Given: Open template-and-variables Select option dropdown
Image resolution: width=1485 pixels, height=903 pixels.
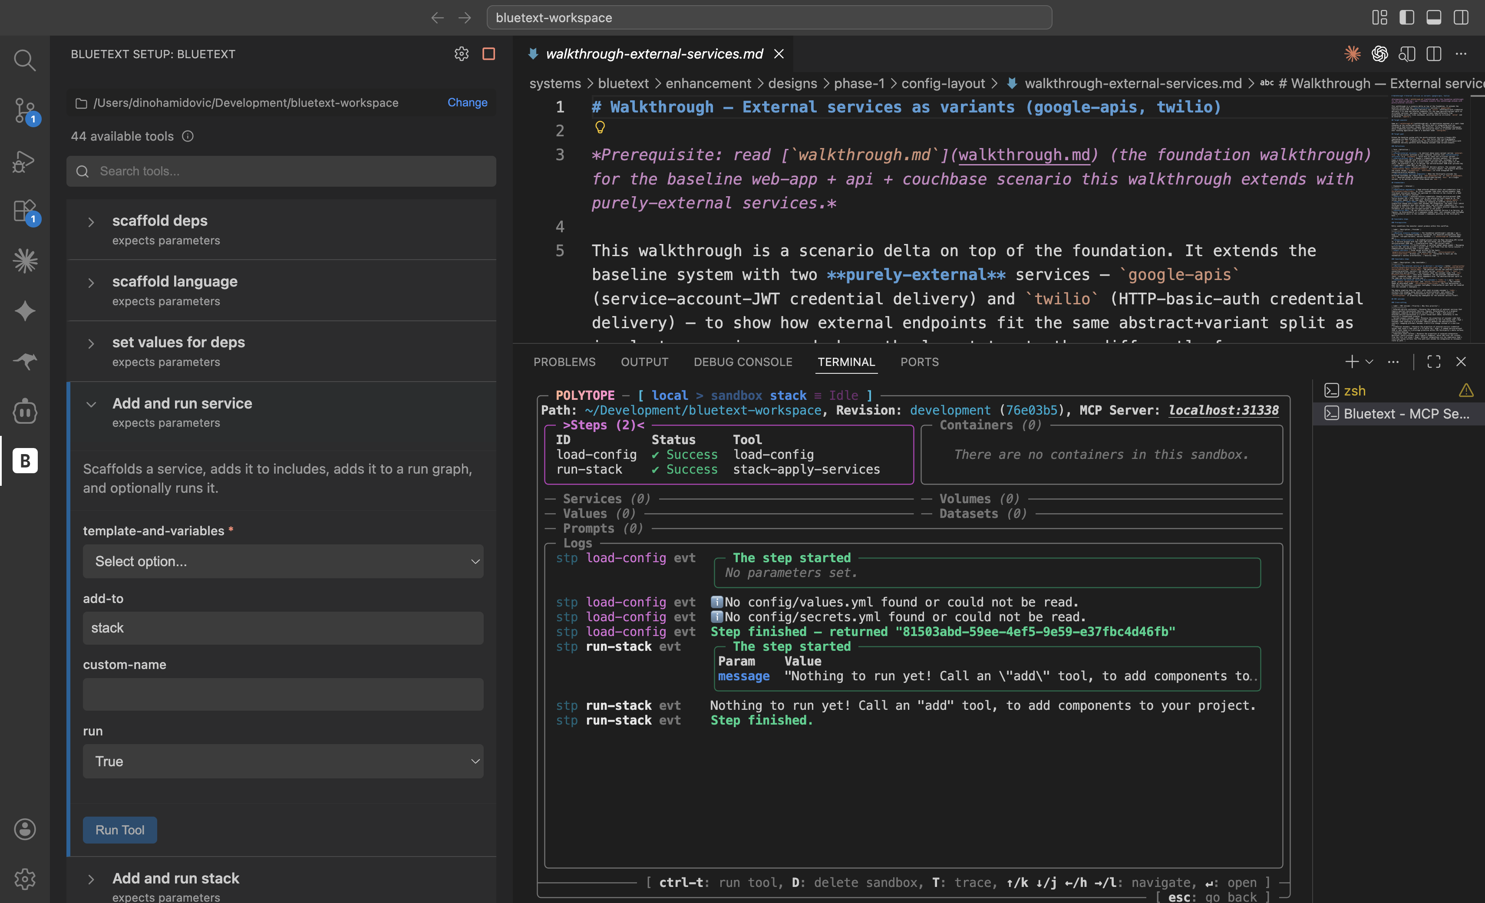Looking at the screenshot, I should 283,561.
